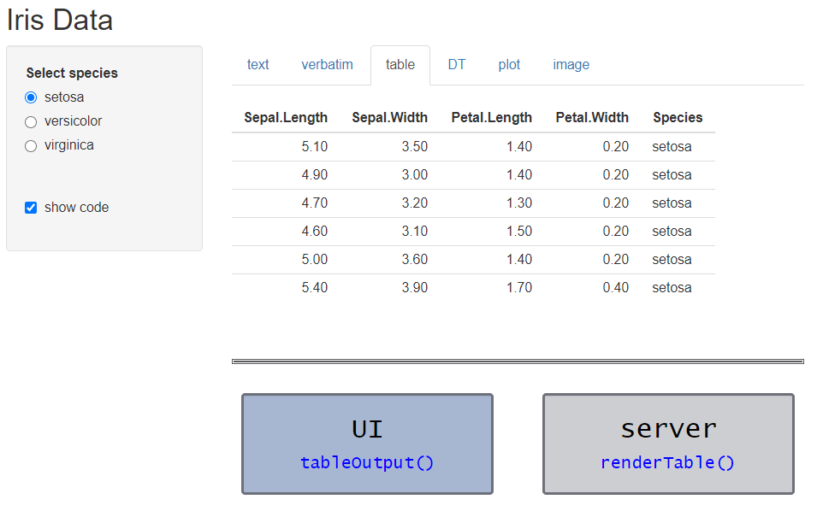This screenshot has height=523, width=817.
Task: Click the active table tab
Action: coord(400,65)
